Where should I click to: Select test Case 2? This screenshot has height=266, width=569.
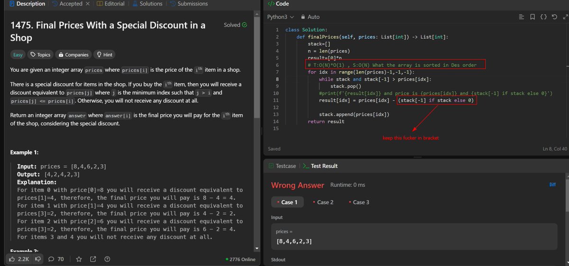tap(323, 202)
